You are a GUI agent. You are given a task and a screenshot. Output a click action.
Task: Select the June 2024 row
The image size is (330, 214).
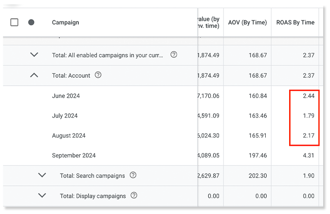click(66, 96)
